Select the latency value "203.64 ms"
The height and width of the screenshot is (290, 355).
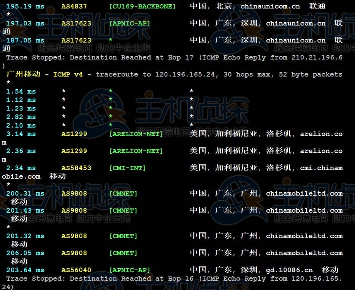(25, 270)
